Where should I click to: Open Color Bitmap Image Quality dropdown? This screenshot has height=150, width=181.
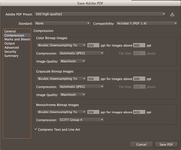tap(73, 61)
